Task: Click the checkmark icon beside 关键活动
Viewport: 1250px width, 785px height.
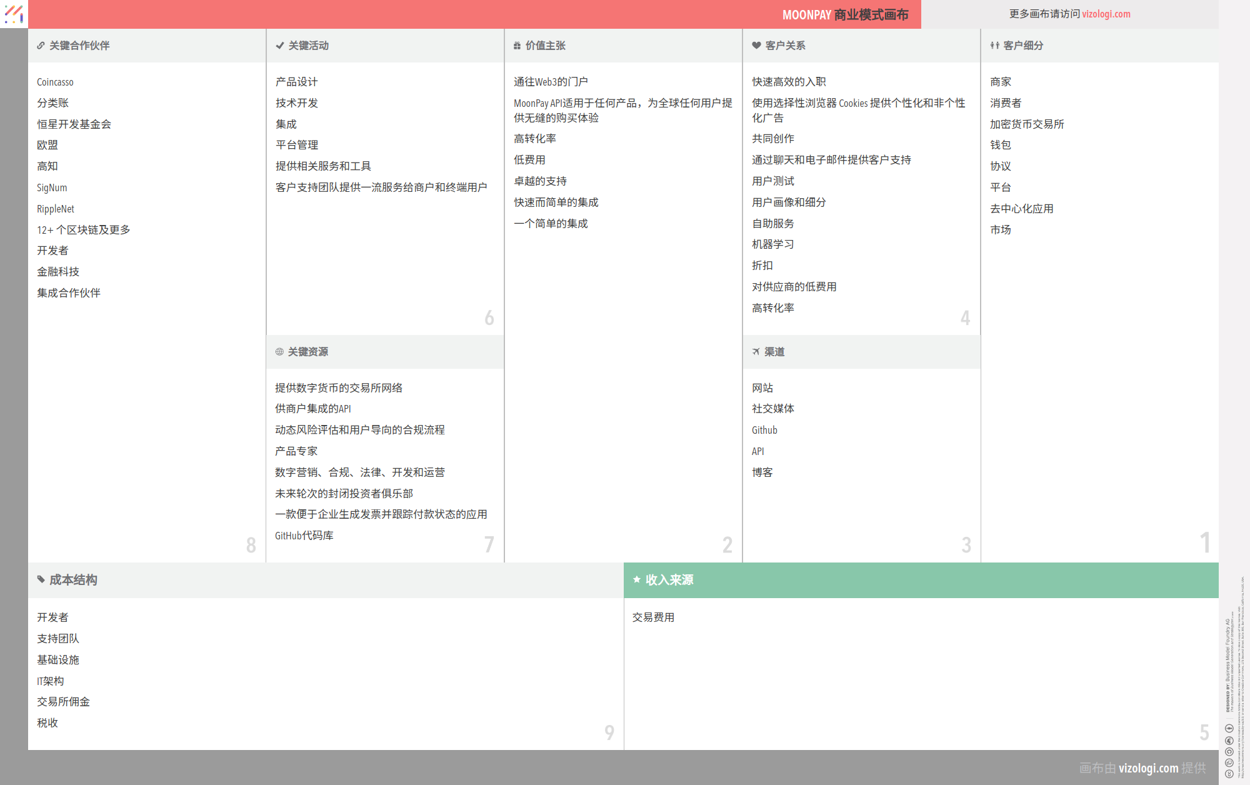Action: point(280,46)
